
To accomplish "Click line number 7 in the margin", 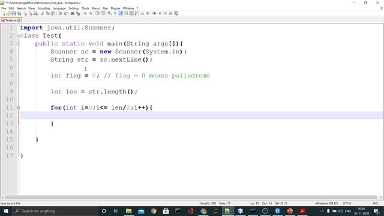I will click(11, 76).
